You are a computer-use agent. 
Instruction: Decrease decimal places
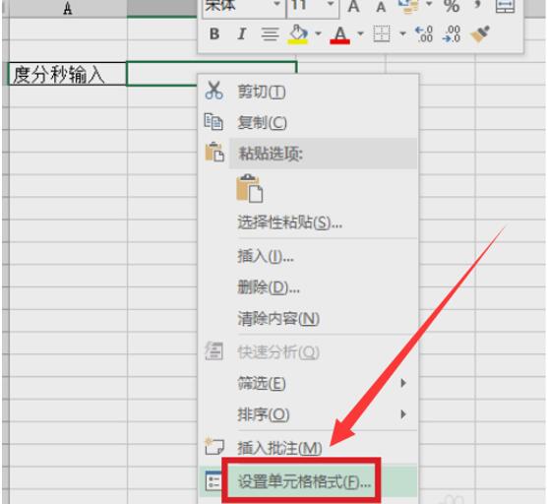click(452, 33)
